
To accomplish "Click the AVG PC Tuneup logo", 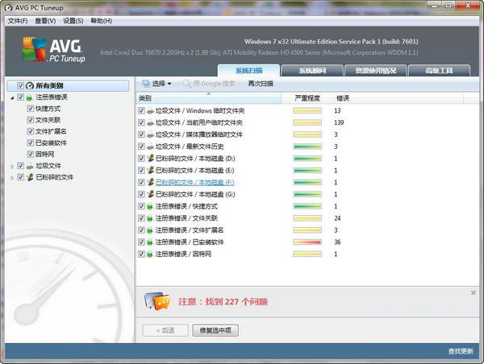I will pos(54,50).
